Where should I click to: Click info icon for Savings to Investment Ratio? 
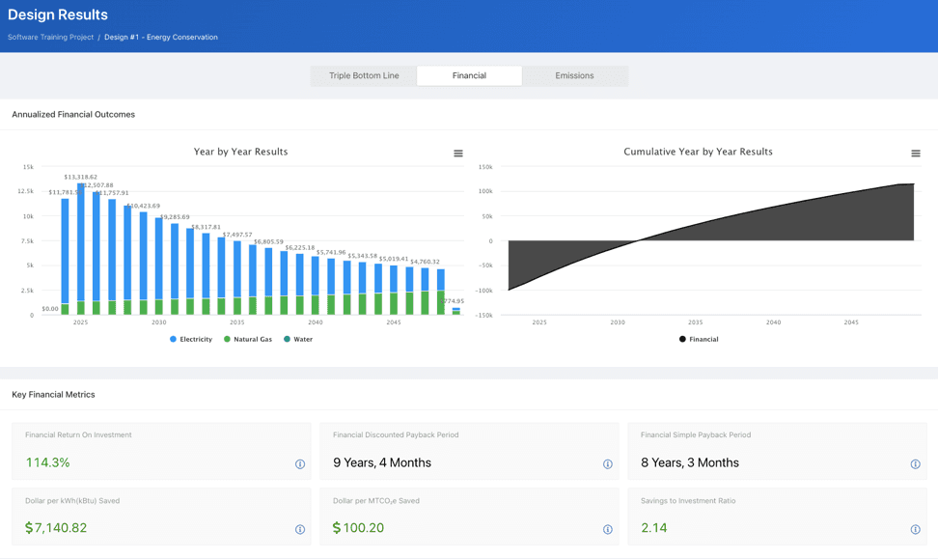point(916,529)
